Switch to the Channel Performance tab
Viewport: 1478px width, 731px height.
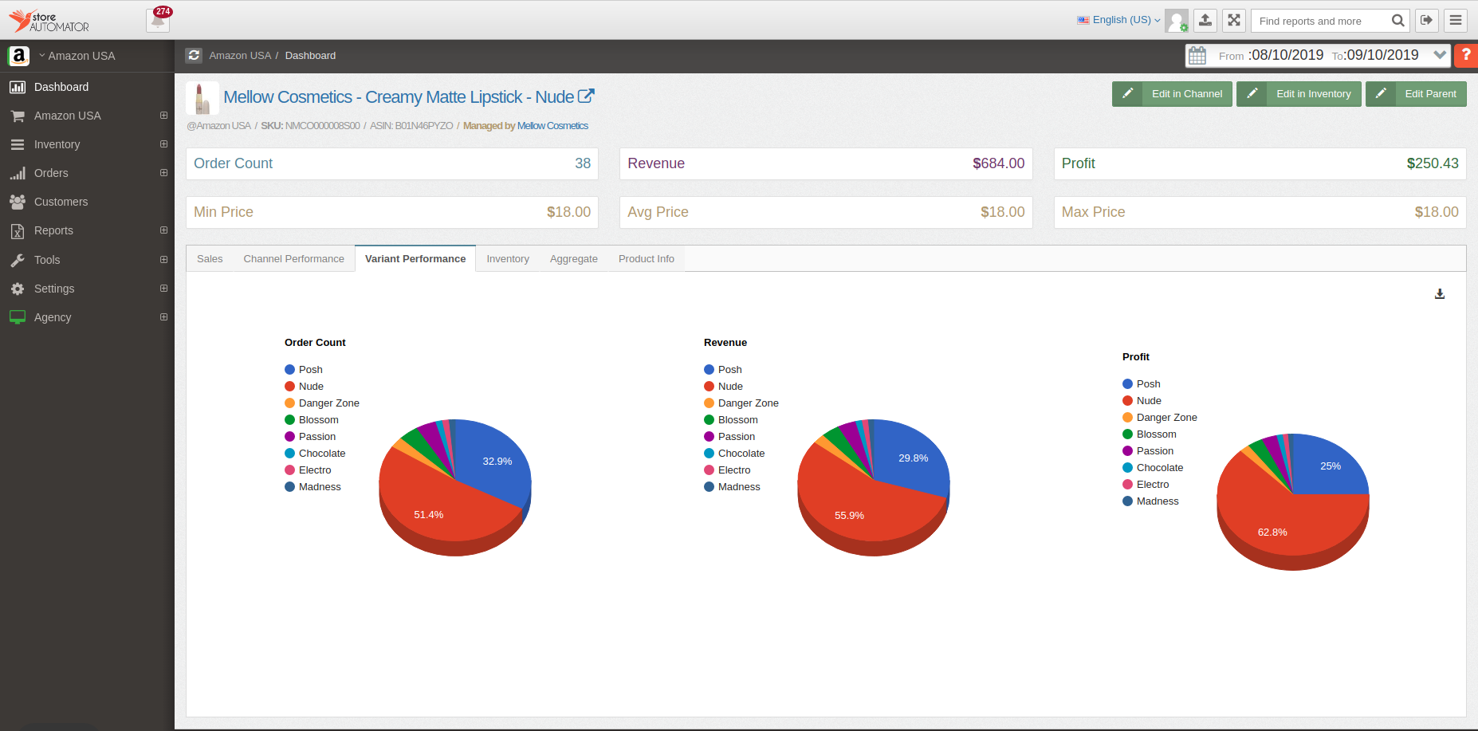coord(294,259)
